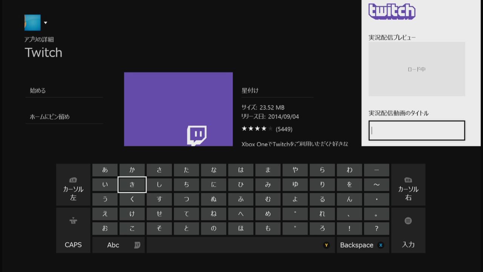Click the question mark key
The height and width of the screenshot is (272, 483).
click(377, 229)
